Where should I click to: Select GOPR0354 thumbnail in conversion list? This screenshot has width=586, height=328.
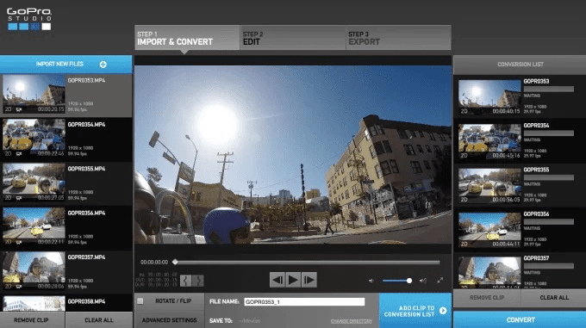tap(489, 141)
